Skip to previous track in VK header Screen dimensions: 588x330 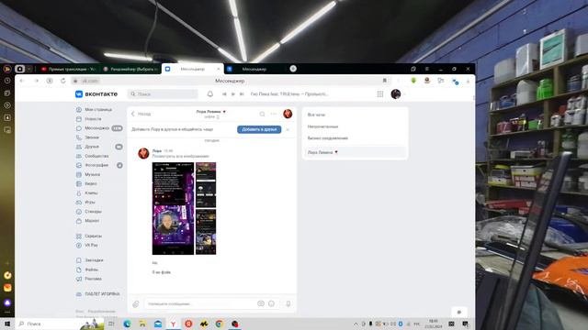pyautogui.click(x=224, y=93)
